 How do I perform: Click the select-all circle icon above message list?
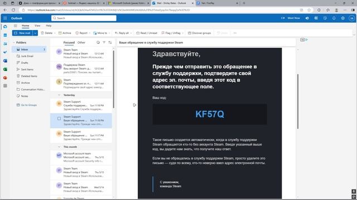(x=98, y=42)
